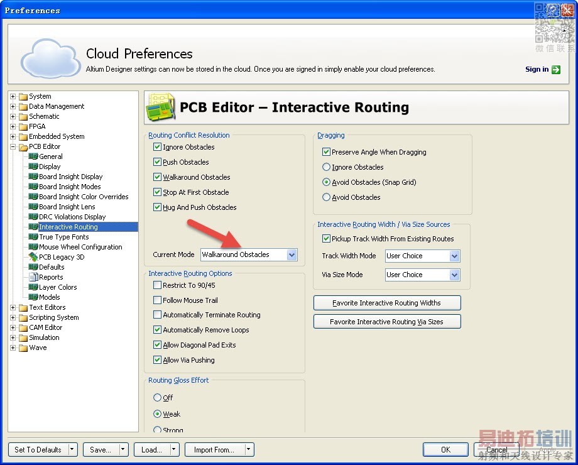Open the Via Size Mode dropdown
The width and height of the screenshot is (578, 465).
[x=454, y=275]
